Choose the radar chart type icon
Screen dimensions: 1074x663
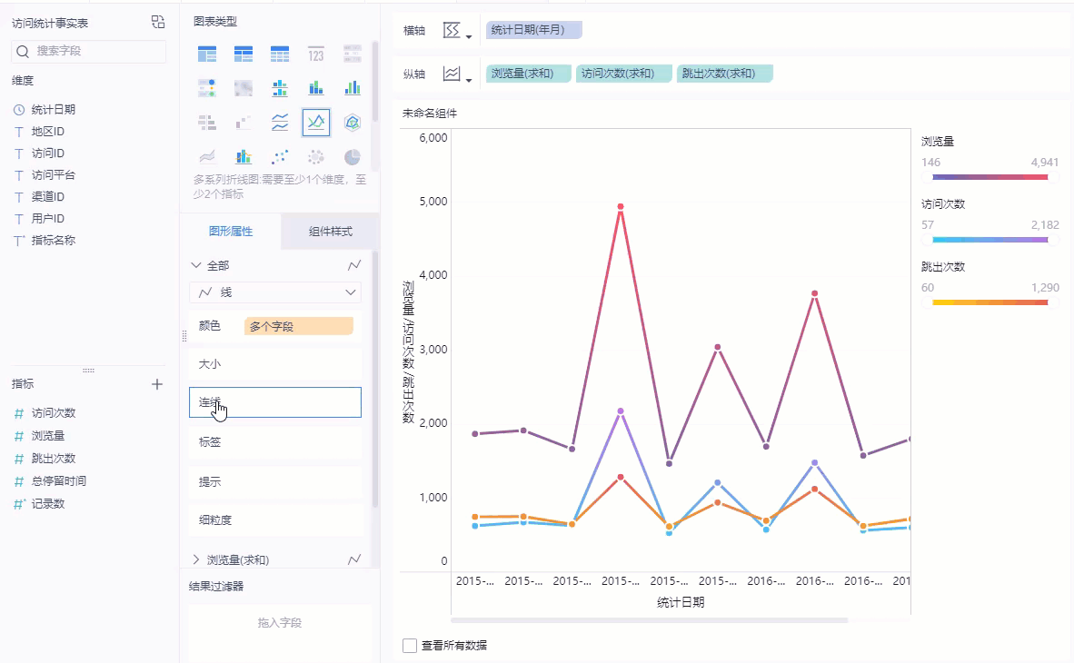click(x=353, y=122)
